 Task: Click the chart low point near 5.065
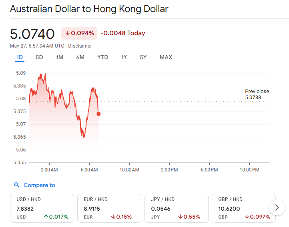coord(84,137)
